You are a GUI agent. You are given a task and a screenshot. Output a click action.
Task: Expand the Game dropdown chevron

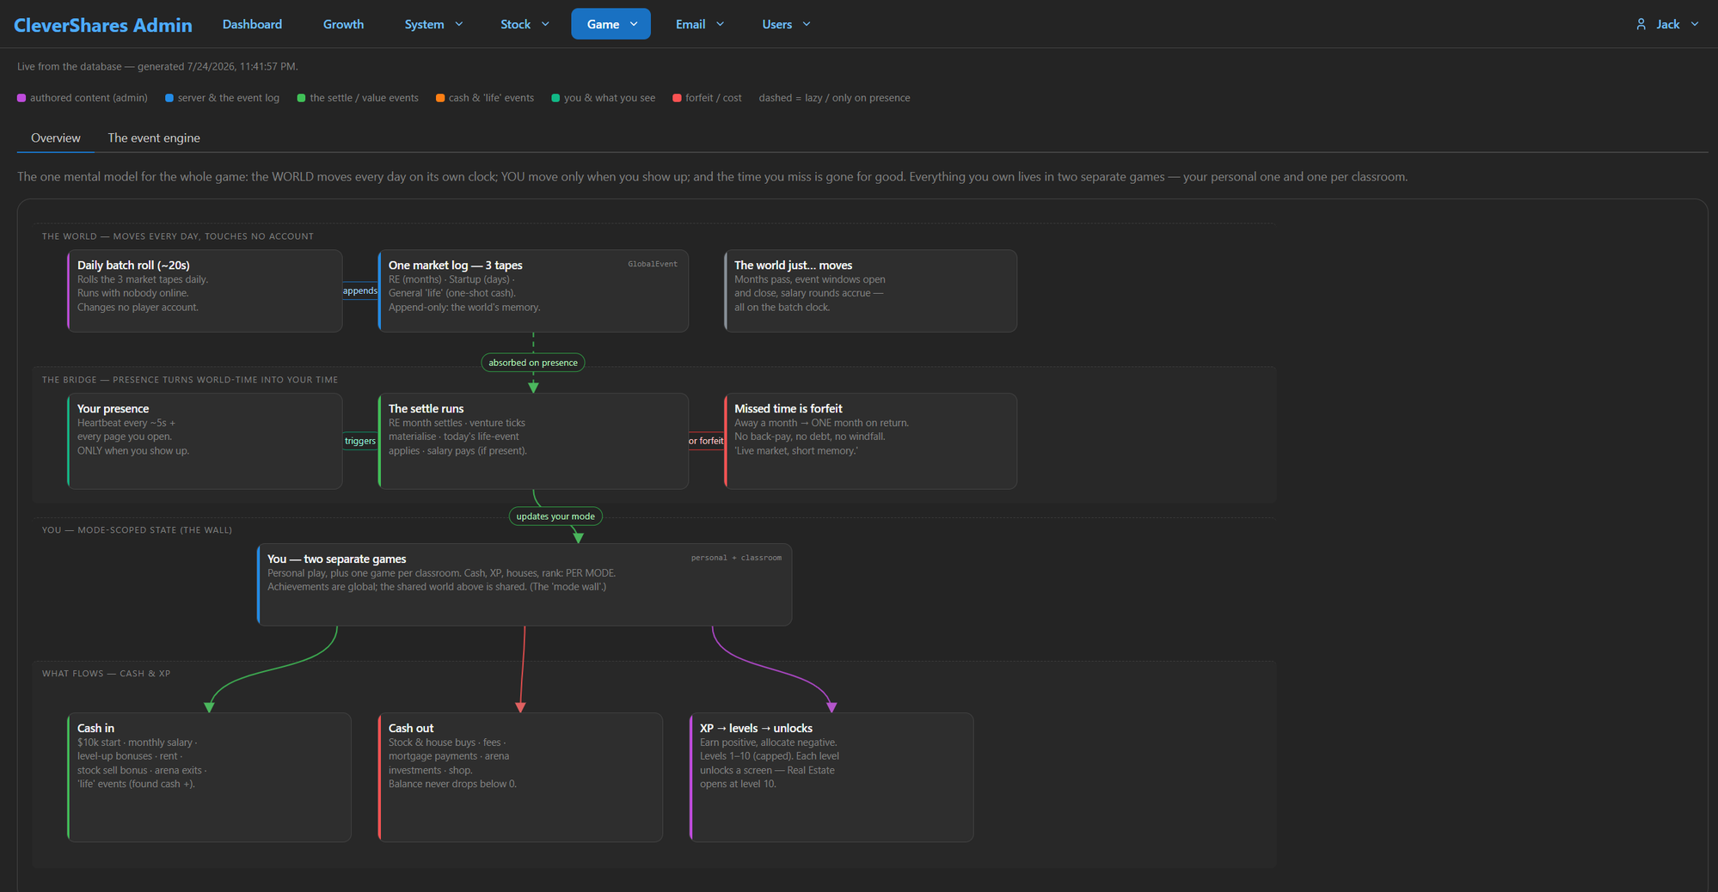tap(634, 24)
